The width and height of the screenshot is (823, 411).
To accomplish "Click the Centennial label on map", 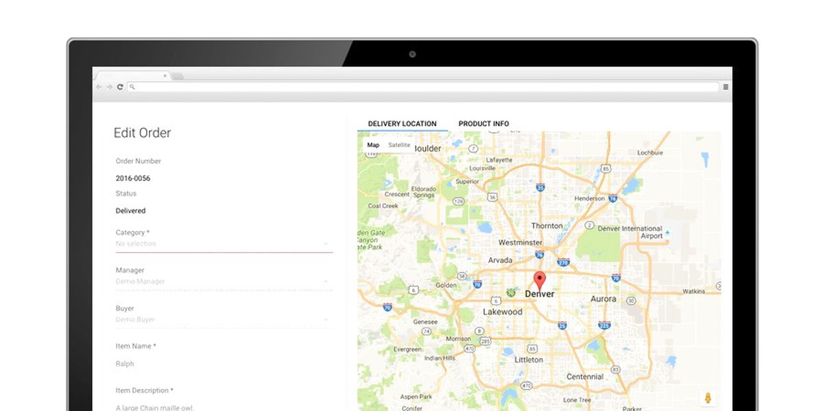I will 585,377.
